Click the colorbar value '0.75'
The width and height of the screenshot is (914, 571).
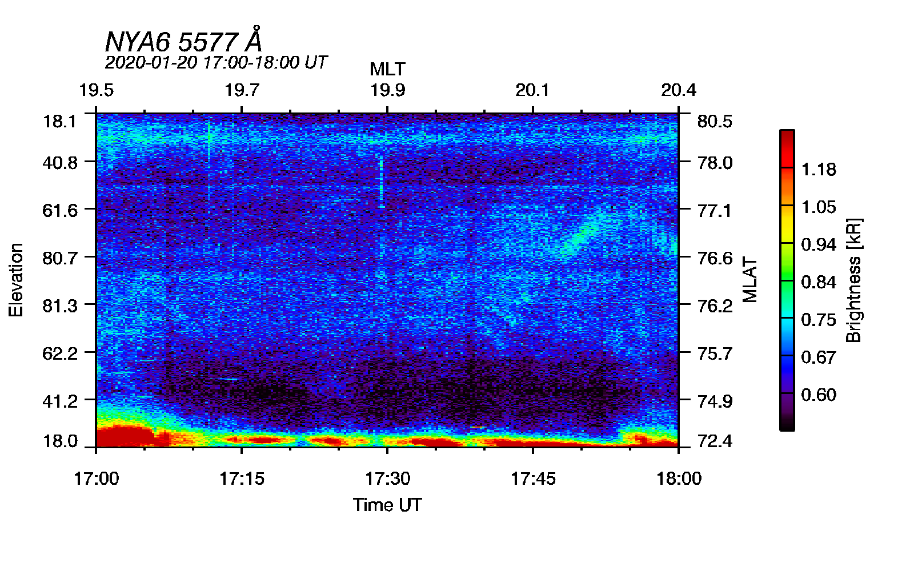pos(818,320)
